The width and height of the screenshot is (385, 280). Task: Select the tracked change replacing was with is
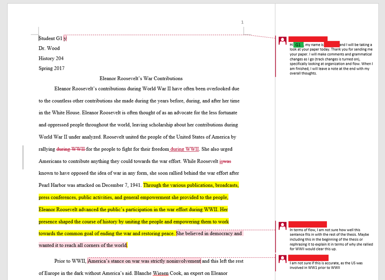tap(225, 161)
